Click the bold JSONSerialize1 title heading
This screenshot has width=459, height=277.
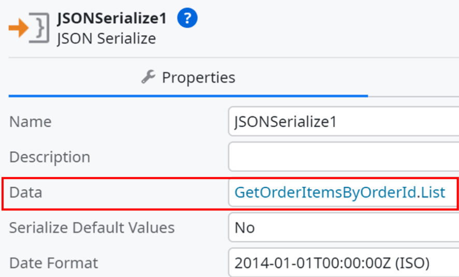(x=112, y=18)
